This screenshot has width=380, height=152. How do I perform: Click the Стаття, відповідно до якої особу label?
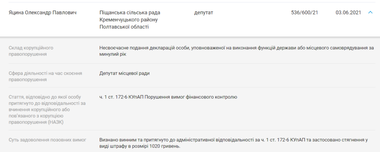click(x=43, y=97)
